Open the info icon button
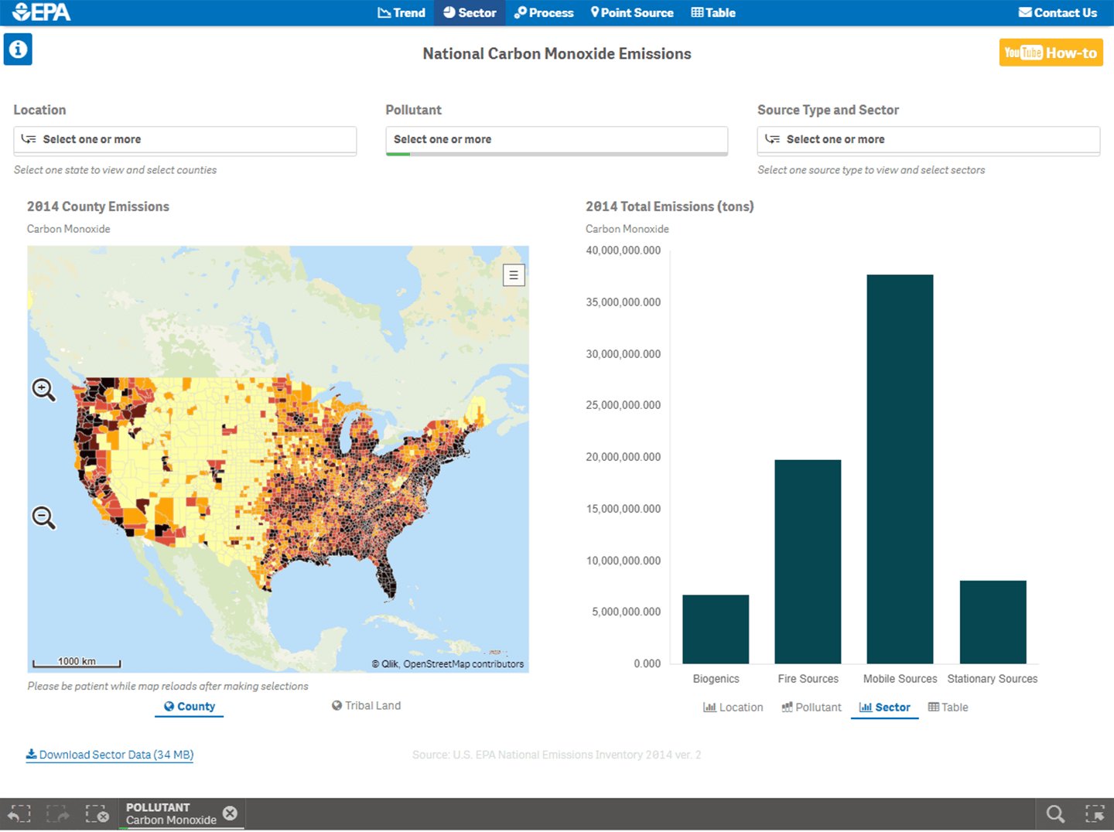The width and height of the screenshot is (1114, 832). tap(18, 49)
